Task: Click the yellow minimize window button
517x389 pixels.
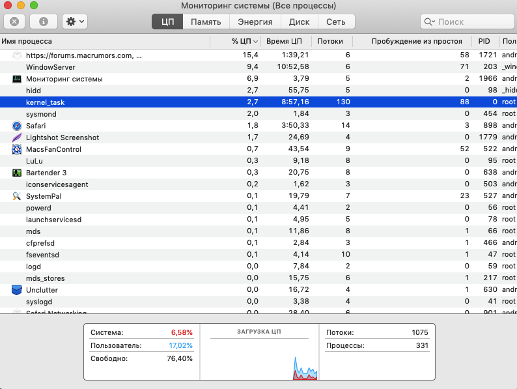Action: click(x=21, y=5)
